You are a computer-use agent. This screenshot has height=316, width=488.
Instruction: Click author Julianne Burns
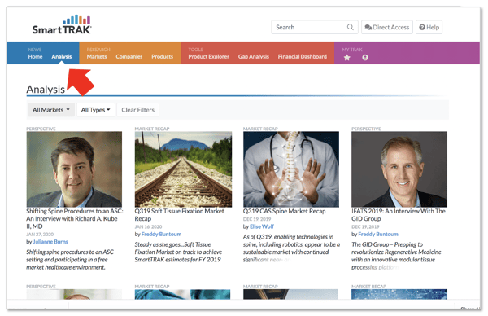50,242
